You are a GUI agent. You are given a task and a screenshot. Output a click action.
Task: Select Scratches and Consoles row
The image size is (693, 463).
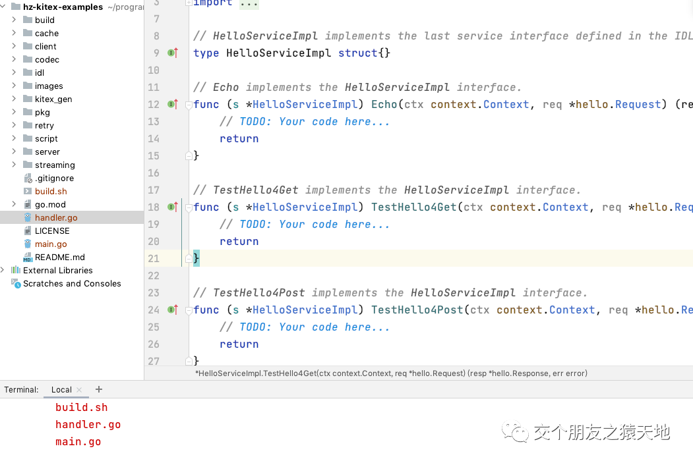coord(72,283)
